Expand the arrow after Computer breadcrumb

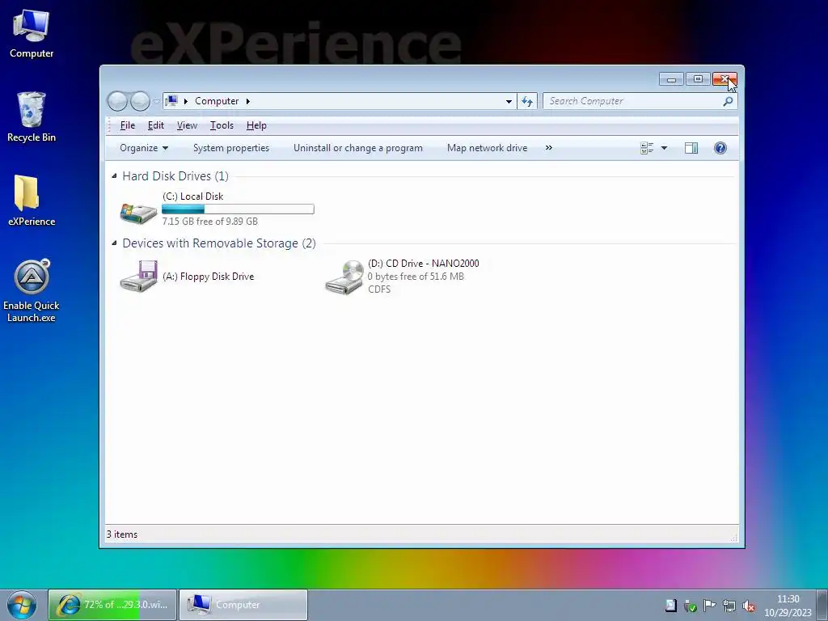(247, 101)
